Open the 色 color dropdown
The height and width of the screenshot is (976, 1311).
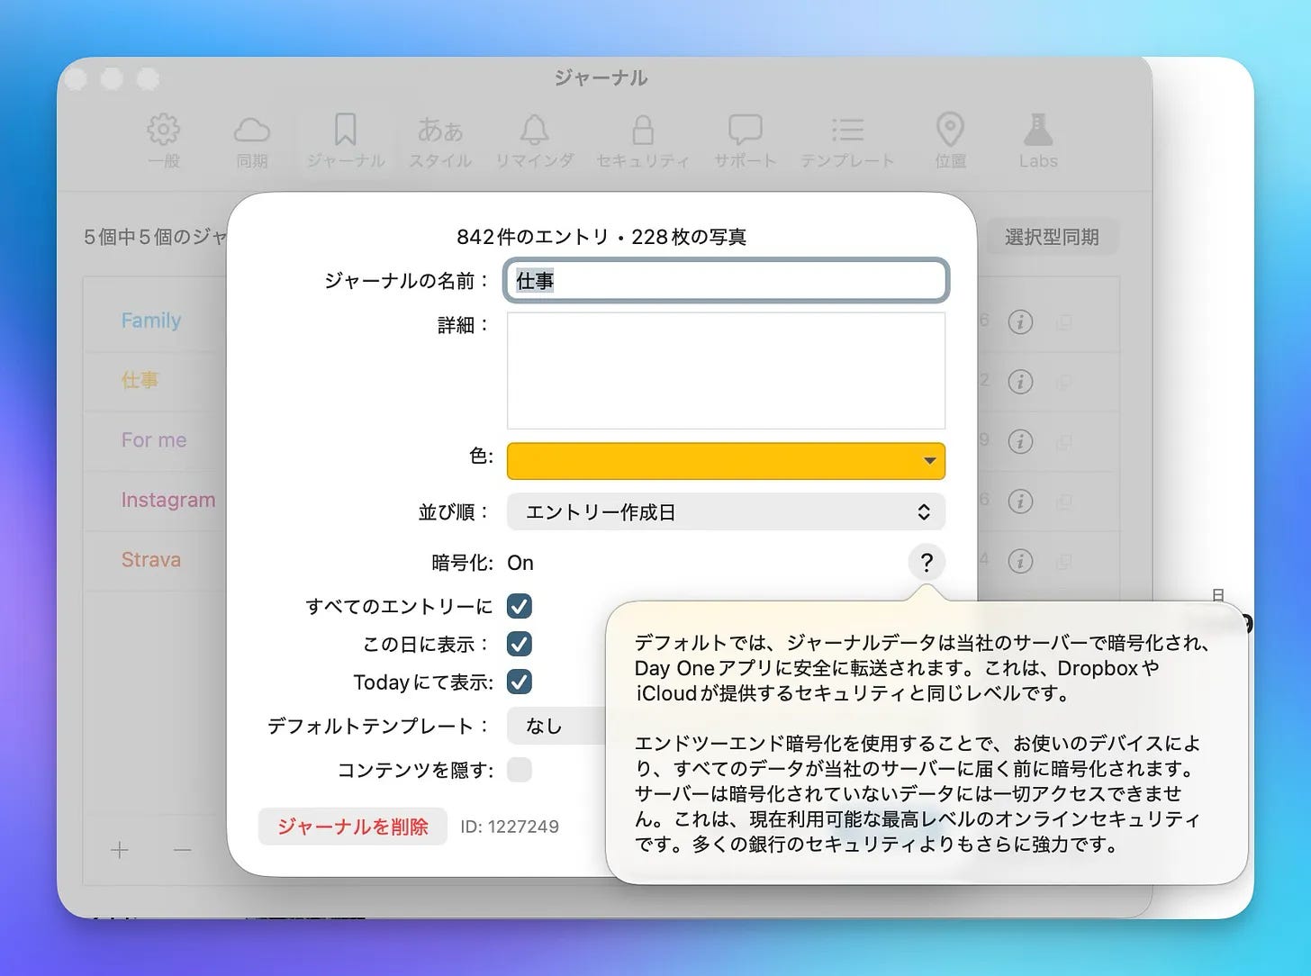(x=726, y=460)
